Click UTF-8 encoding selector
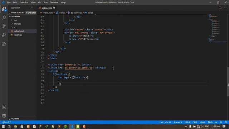229x129 pixels. (x=187, y=122)
